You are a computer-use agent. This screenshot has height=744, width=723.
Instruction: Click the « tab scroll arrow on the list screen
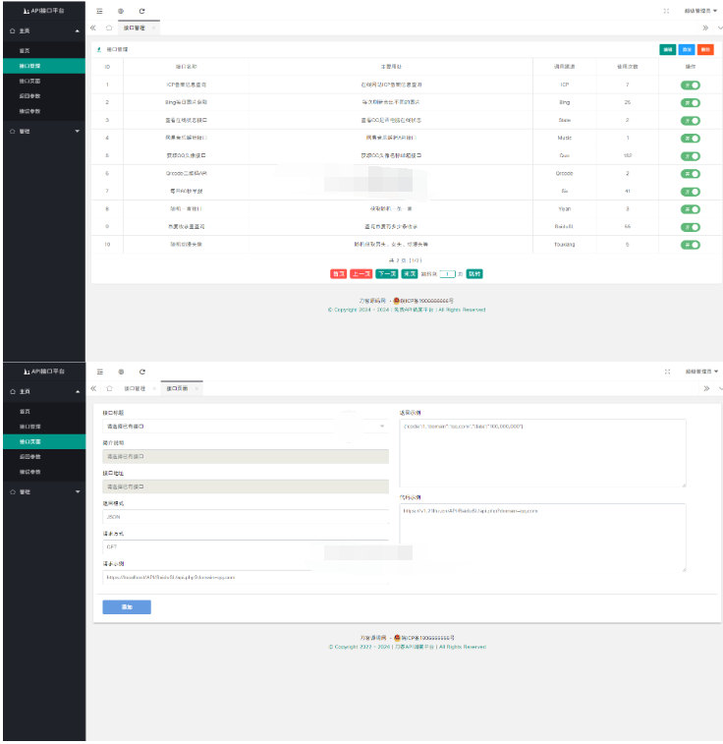[93, 28]
